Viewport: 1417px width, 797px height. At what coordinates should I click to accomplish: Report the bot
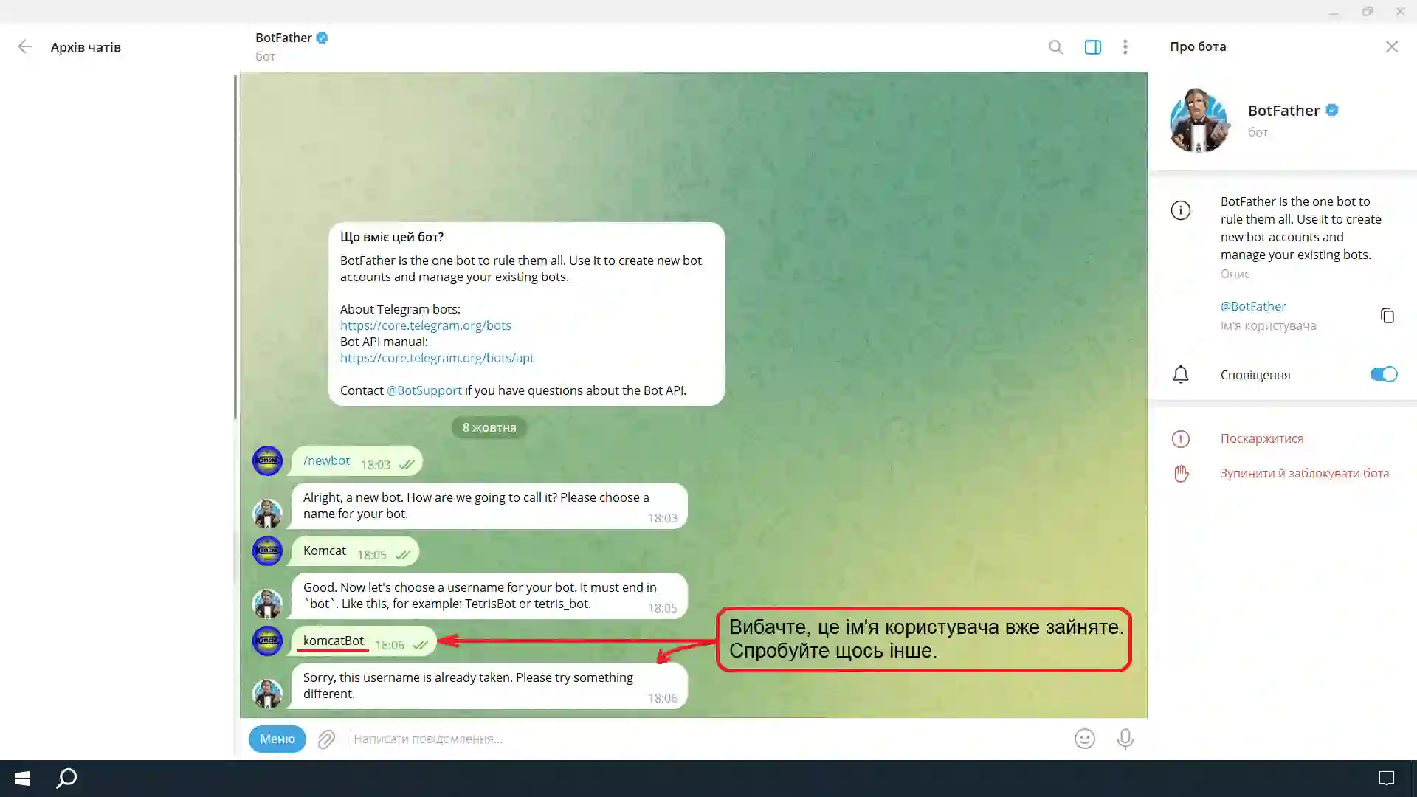click(x=1261, y=438)
